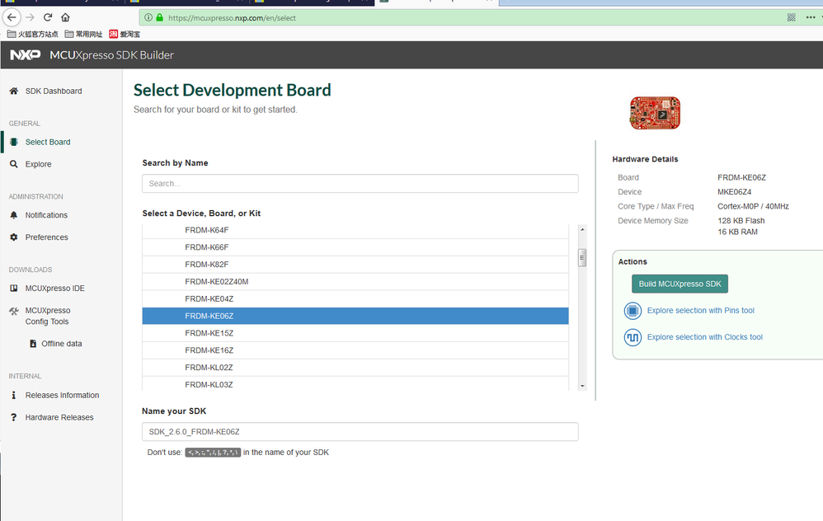Open Notifications in sidebar
The image size is (823, 521).
(46, 215)
